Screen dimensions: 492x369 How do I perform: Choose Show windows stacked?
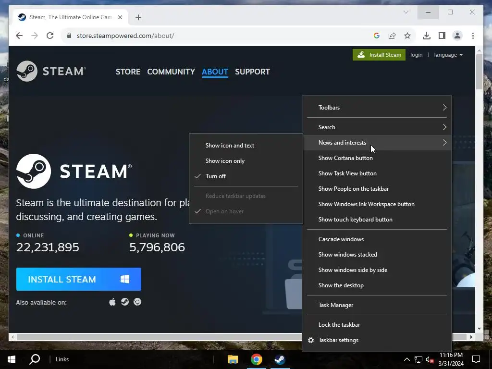377,255
